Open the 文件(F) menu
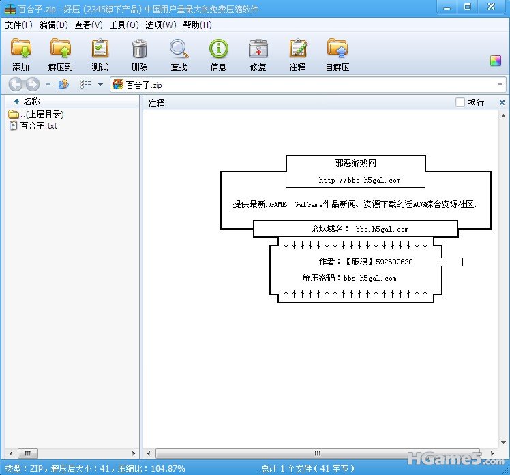Image resolution: width=510 pixels, height=475 pixels. (x=18, y=25)
